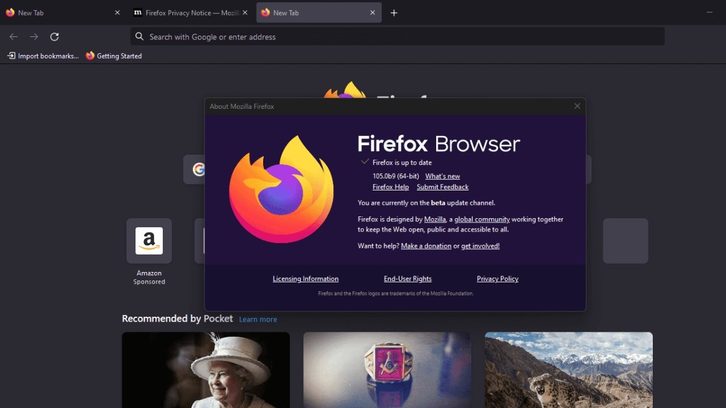726x408 pixels.
Task: Open the snow leopard Pocket story thumbnail
Action: coord(569,370)
